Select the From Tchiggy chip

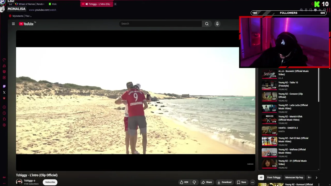274,177
